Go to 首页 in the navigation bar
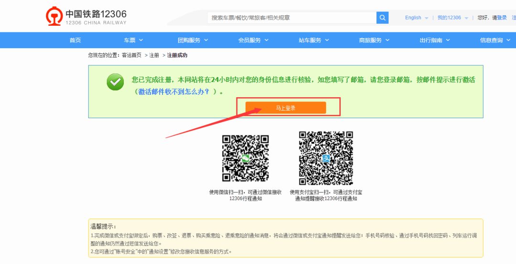 click(x=75, y=40)
